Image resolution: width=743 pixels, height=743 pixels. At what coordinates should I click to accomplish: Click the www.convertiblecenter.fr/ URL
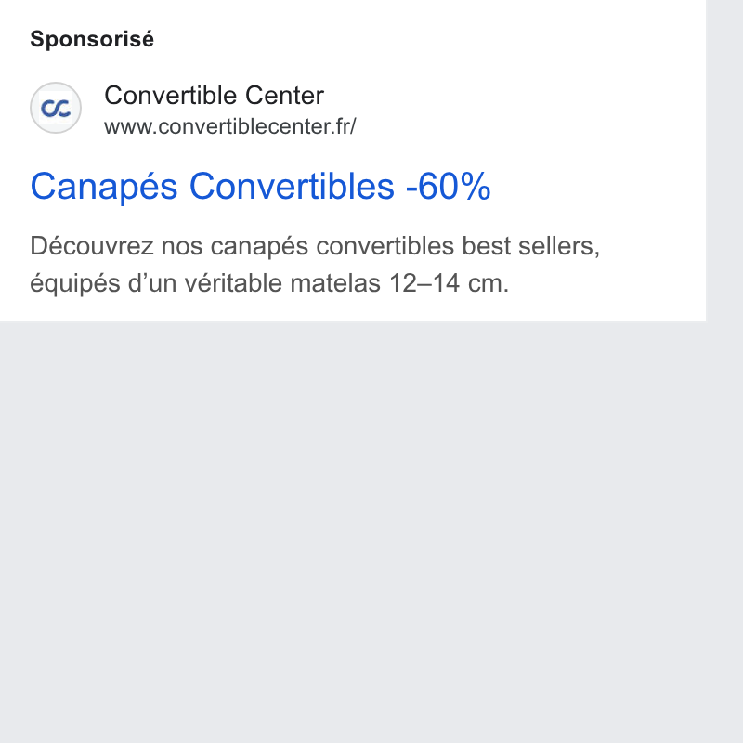point(229,126)
